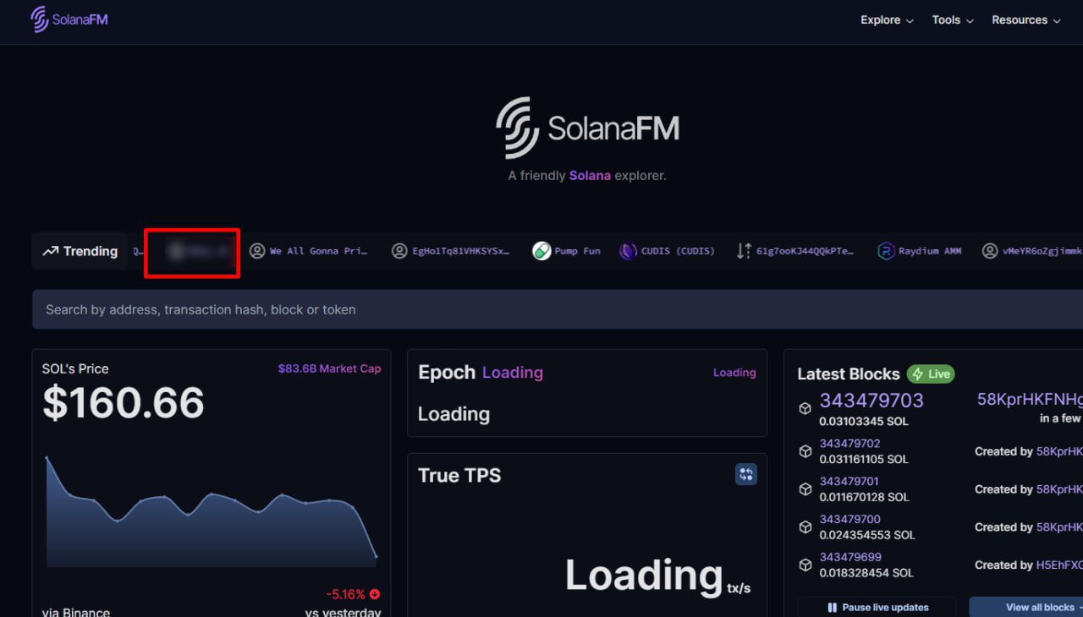Pause live block updates
Screen dimensions: 1083x617
(x=877, y=607)
